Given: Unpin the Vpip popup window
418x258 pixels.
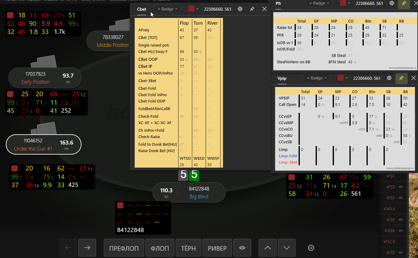Looking at the screenshot, I should click(401, 78).
